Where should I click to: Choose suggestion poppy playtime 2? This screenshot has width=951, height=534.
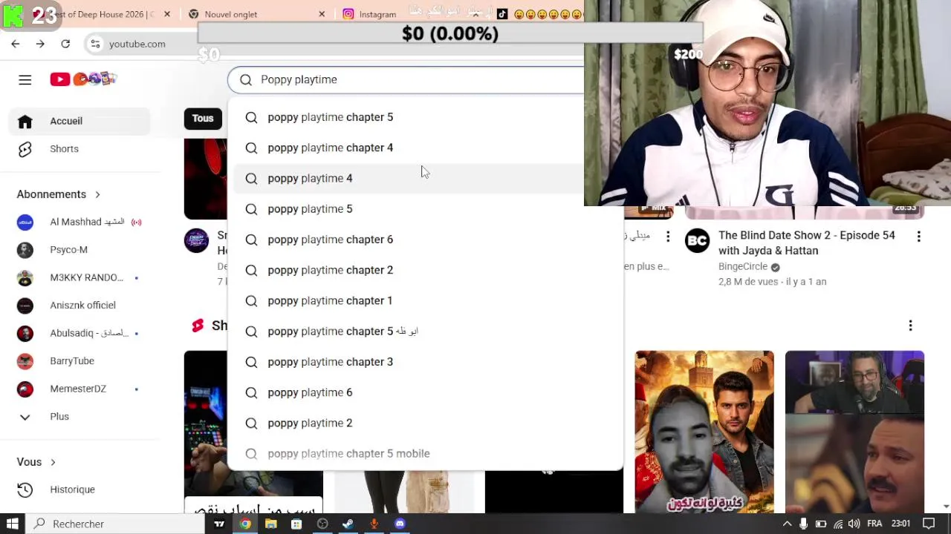(x=425, y=423)
